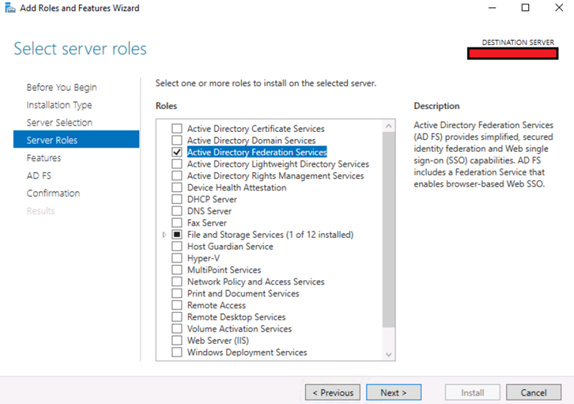The height and width of the screenshot is (404, 574).
Task: Minimize the wizard window
Action: (492, 8)
